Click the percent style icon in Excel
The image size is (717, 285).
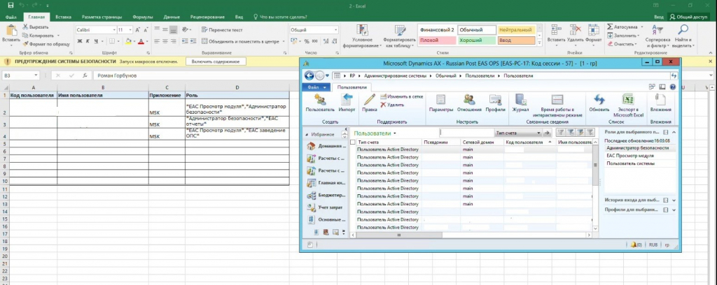tap(307, 41)
